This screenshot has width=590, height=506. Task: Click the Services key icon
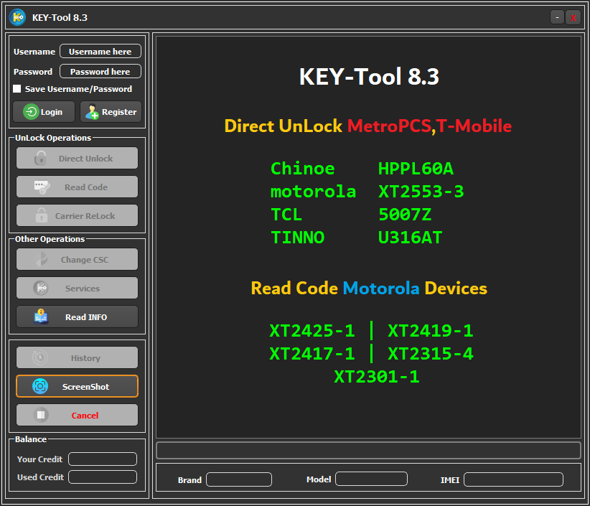tap(41, 289)
